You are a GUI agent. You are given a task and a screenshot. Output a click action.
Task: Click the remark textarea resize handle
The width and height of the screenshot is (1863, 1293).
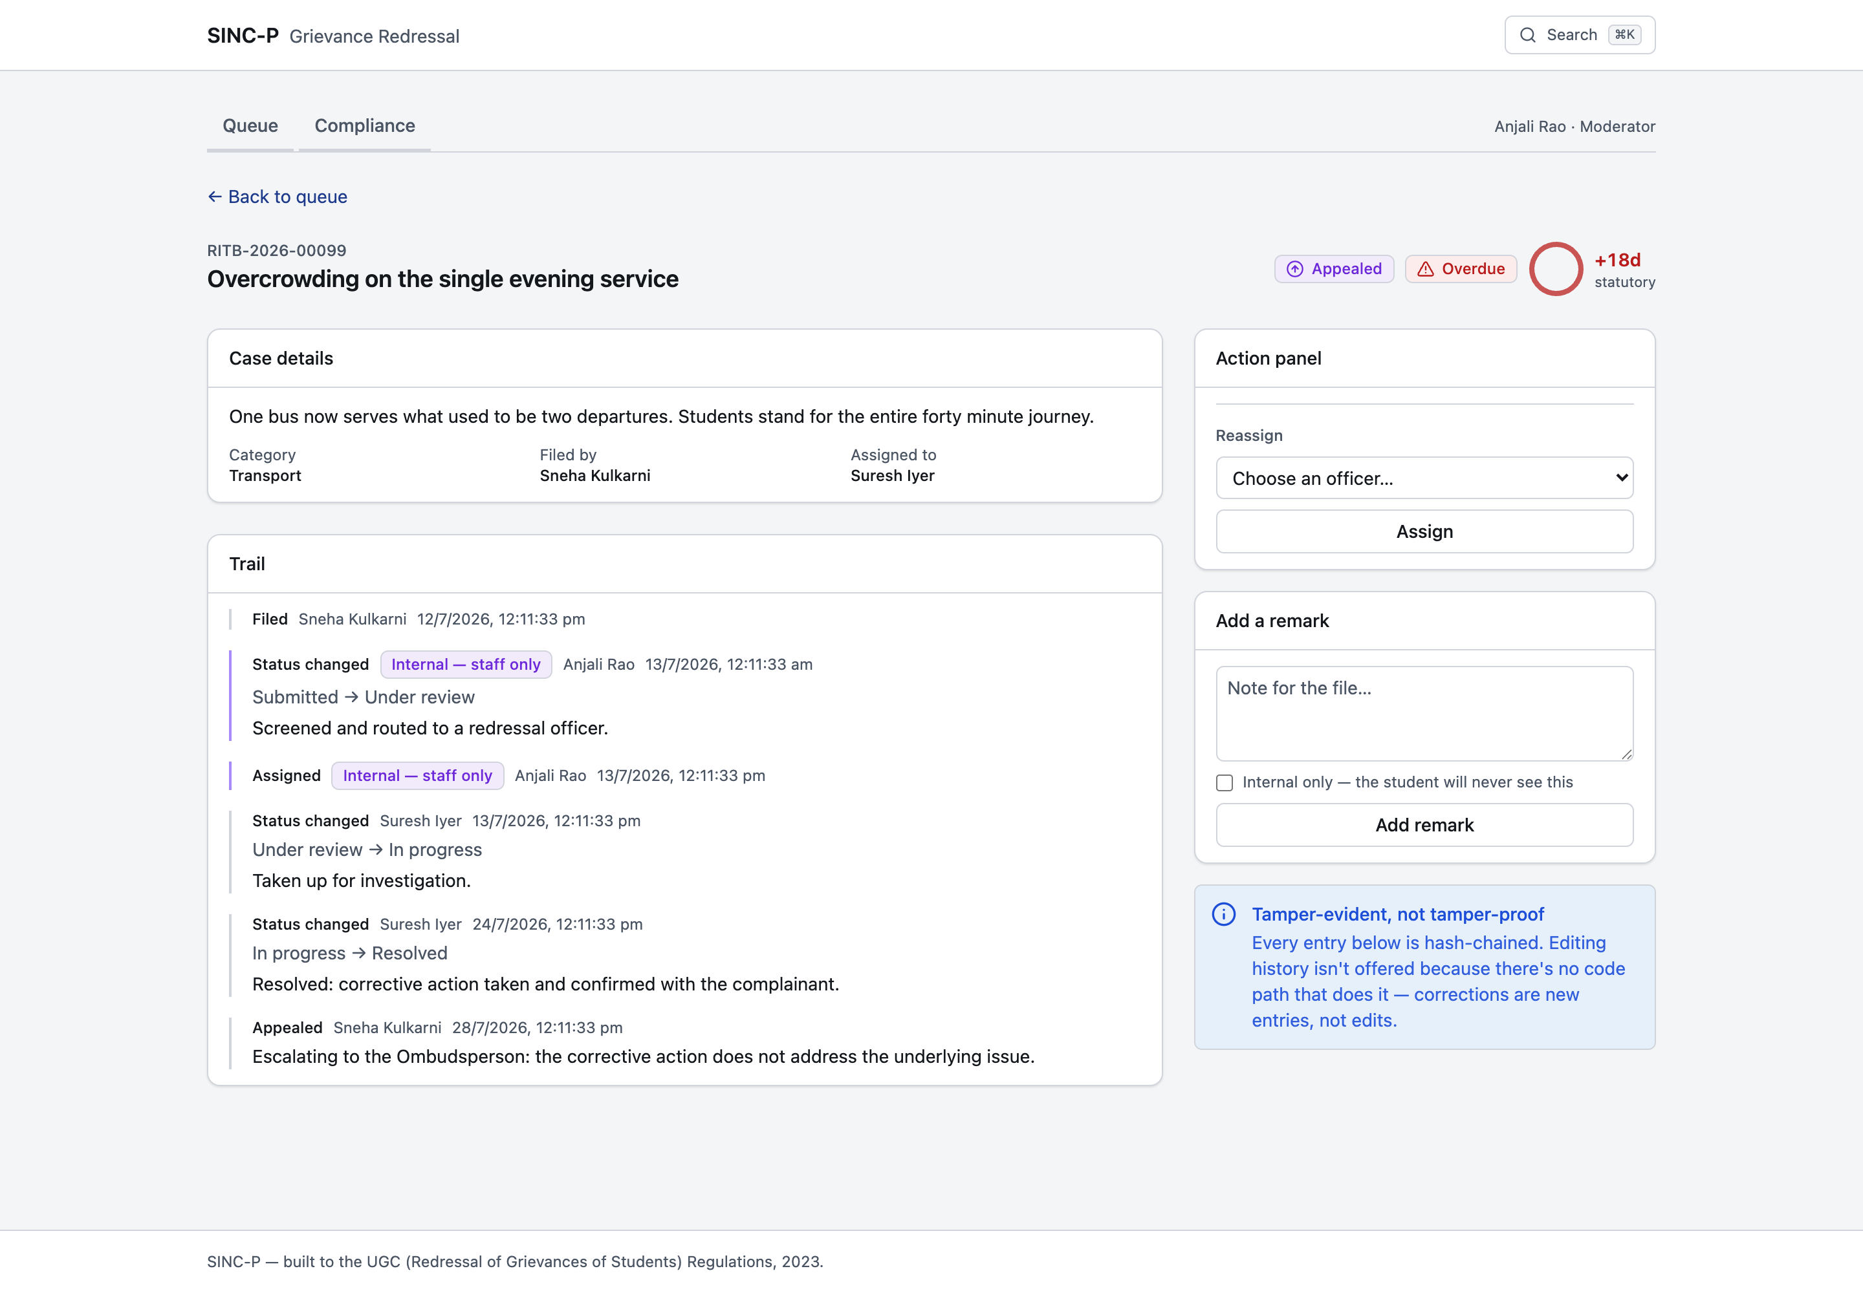pyautogui.click(x=1626, y=753)
